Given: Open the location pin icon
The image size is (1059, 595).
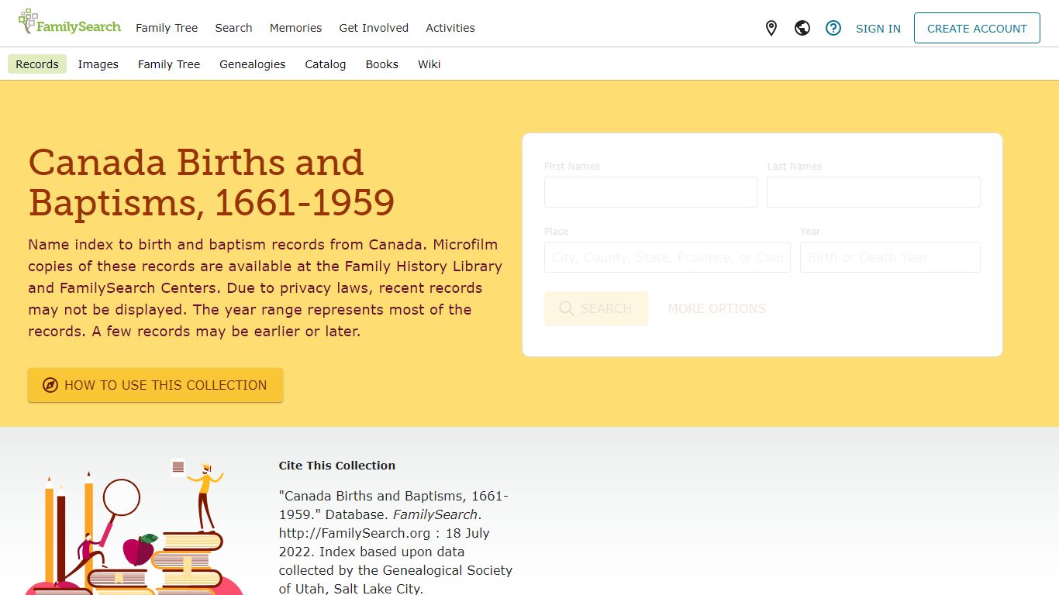Looking at the screenshot, I should pyautogui.click(x=771, y=29).
